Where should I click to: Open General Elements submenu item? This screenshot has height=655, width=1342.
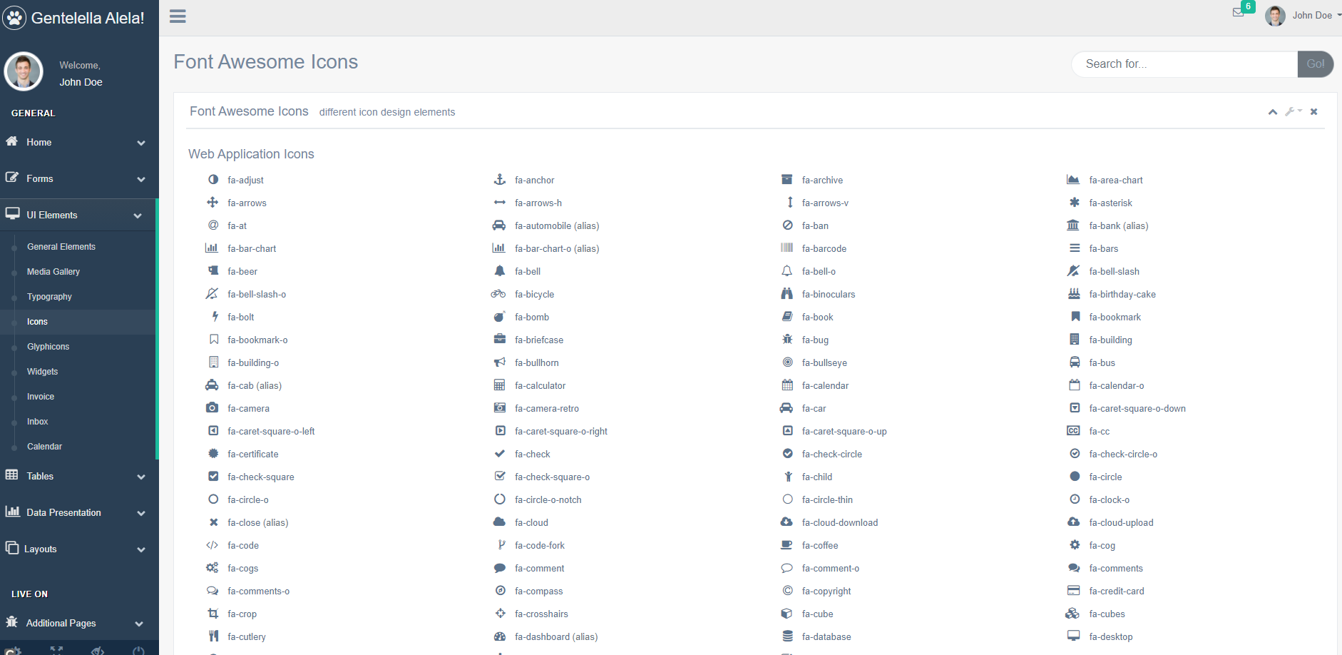pyautogui.click(x=61, y=247)
